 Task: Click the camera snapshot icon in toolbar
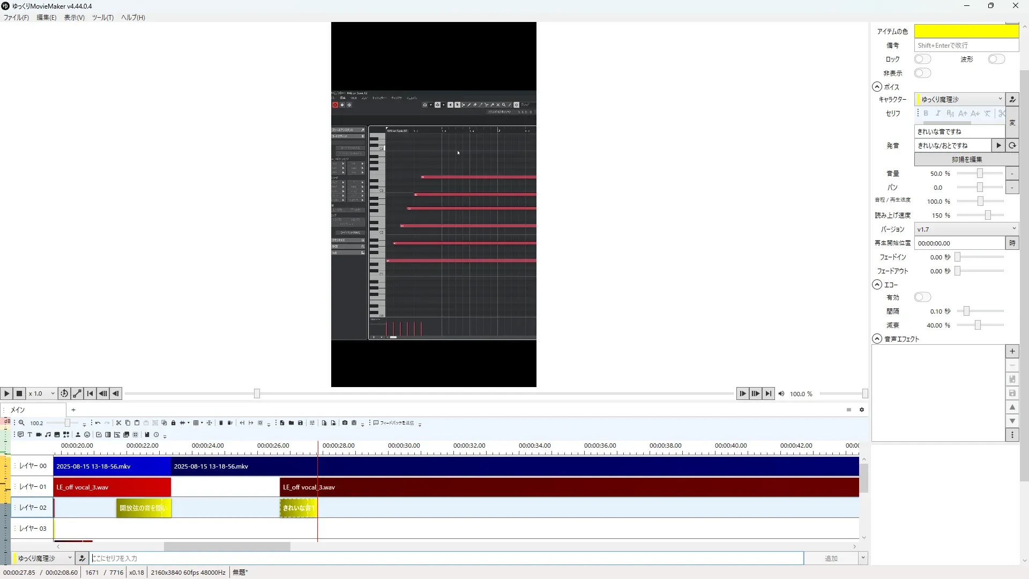point(345,423)
